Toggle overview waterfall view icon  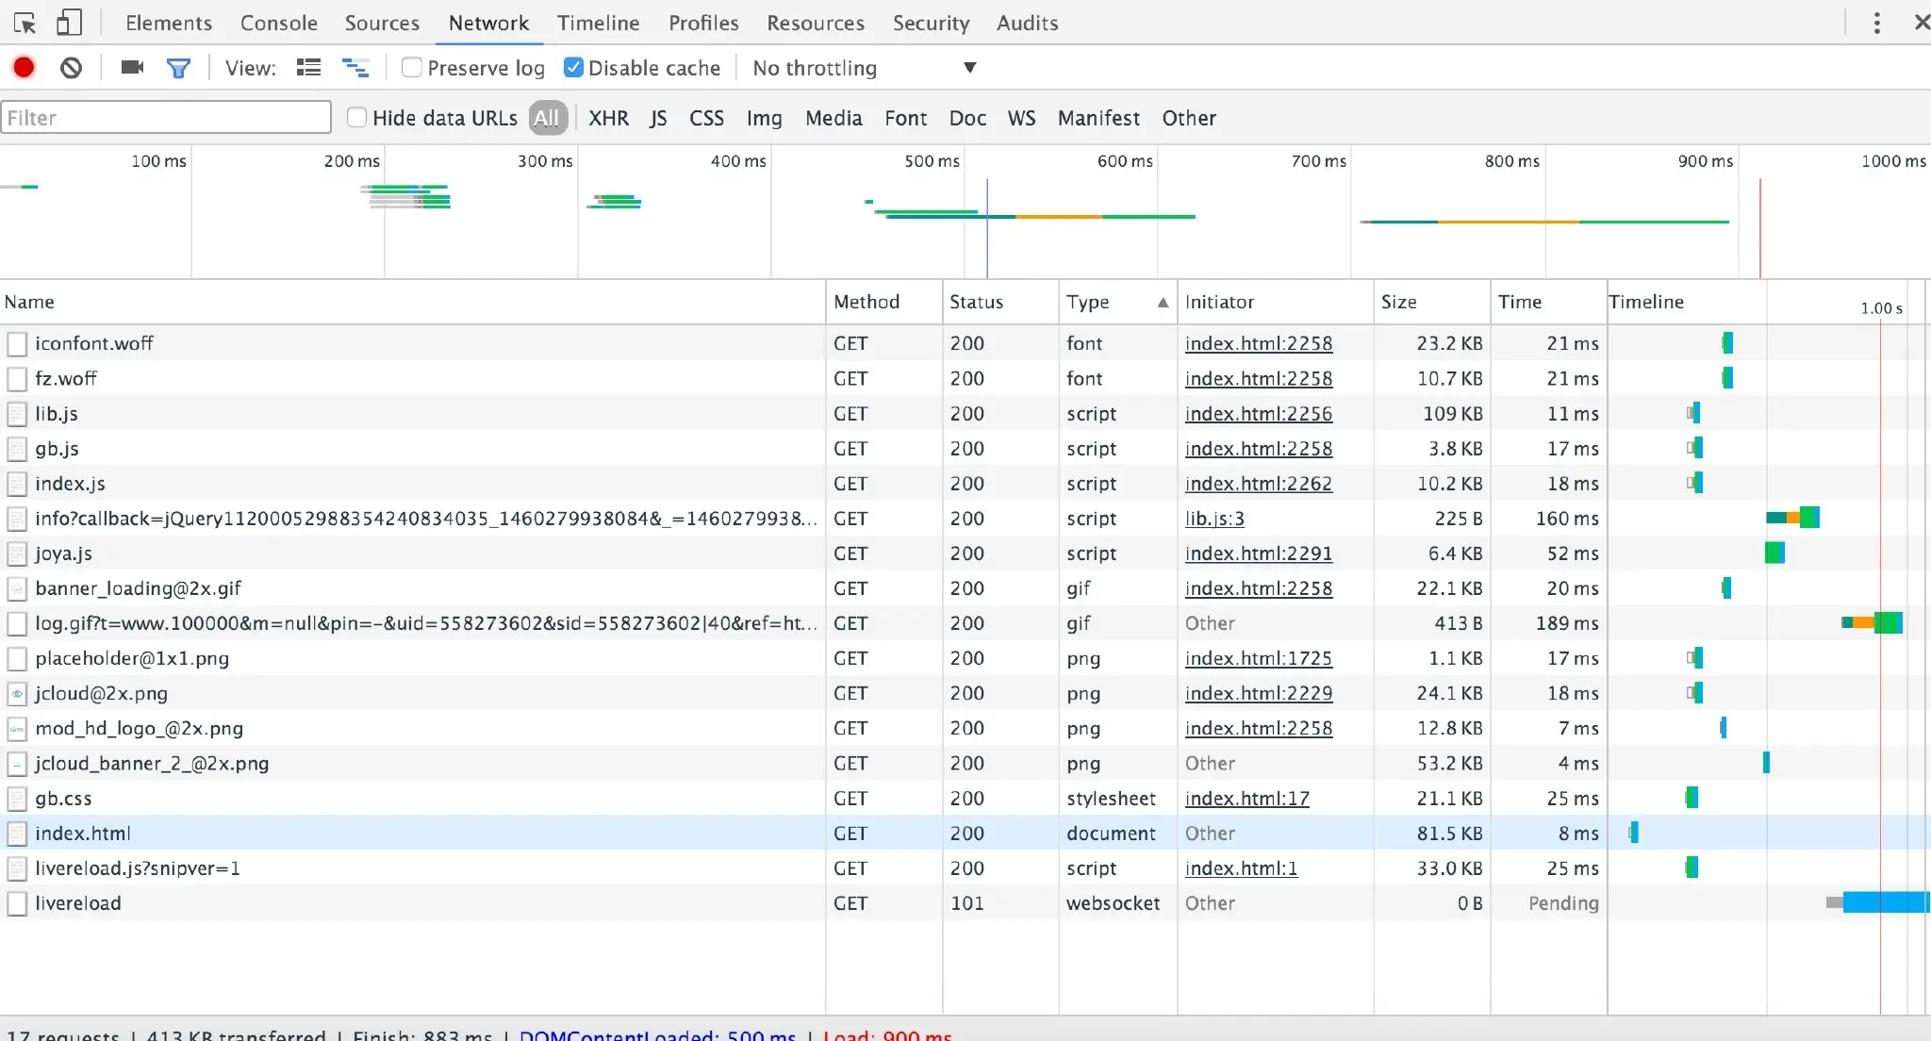click(355, 68)
